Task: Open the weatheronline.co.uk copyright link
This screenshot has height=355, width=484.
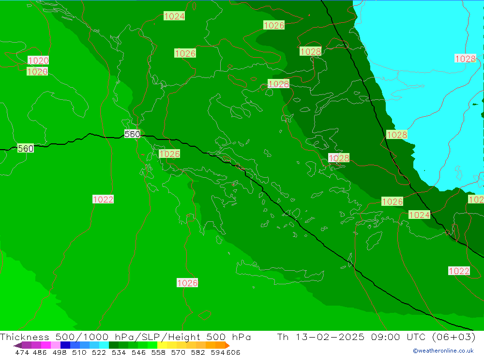Action: 443,351
